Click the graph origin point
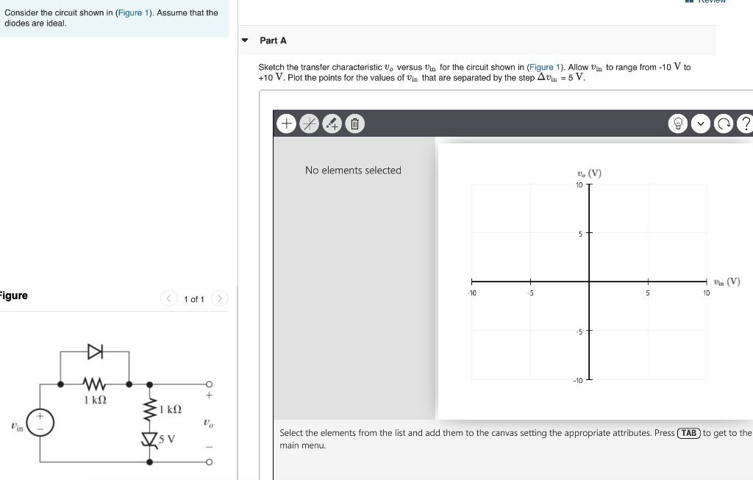The image size is (753, 480). [x=589, y=282]
